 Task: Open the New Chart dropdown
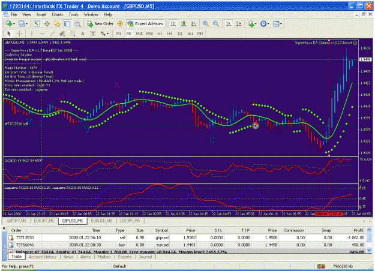pyautogui.click(x=10, y=23)
